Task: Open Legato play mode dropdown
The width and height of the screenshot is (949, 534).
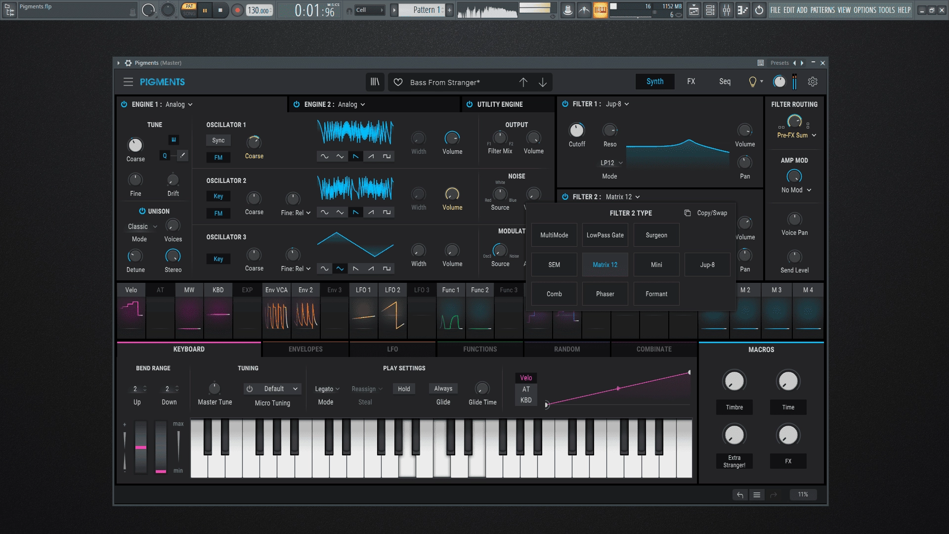Action: click(327, 389)
